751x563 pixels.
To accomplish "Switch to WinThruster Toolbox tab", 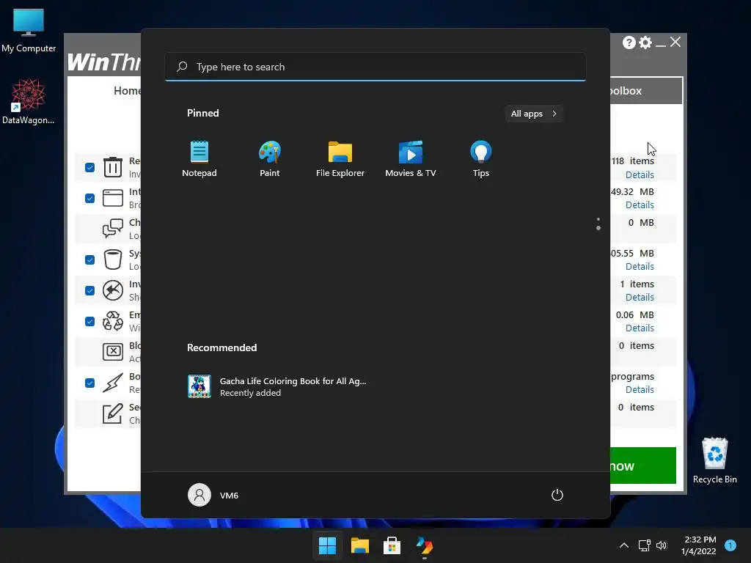I will coord(645,90).
